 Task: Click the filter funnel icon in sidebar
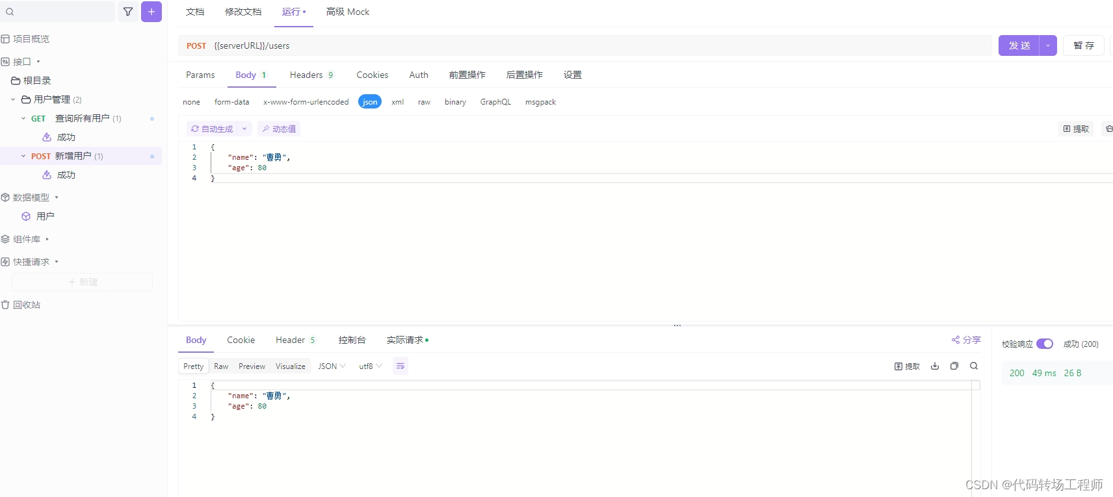(x=128, y=12)
